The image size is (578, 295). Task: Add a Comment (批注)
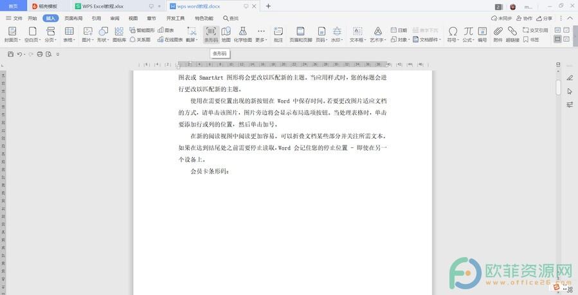tap(278, 35)
